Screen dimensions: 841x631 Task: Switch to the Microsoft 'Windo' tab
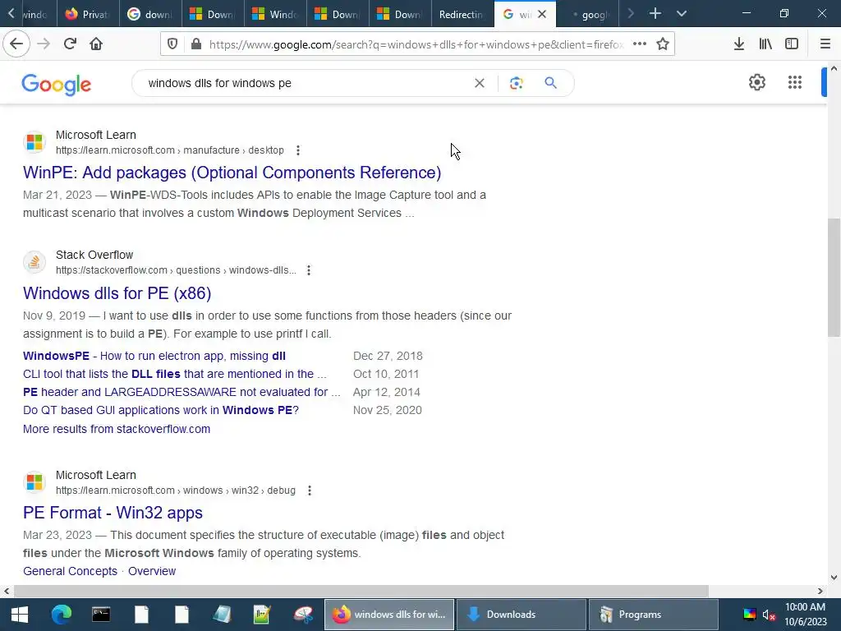point(276,14)
